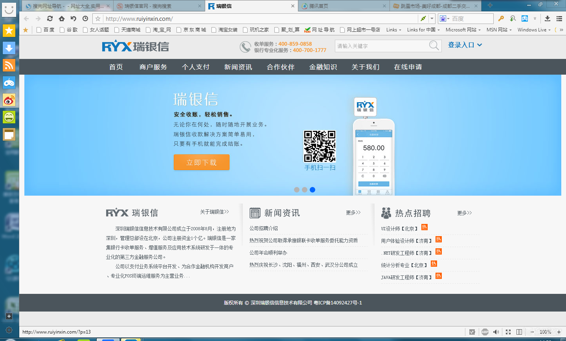
Task: Open the game controller toolbar icon
Action: point(525,18)
